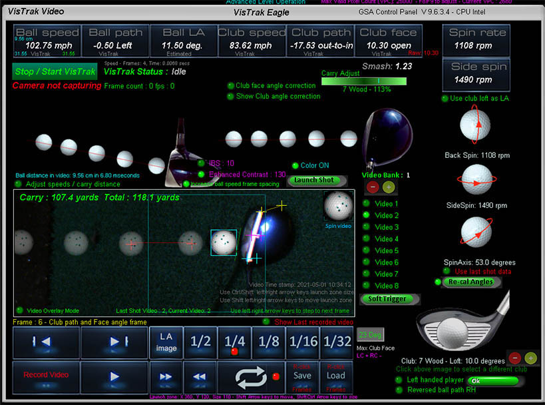Select Video 8 radio indicator
This screenshot has height=405, width=545.
tap(366, 285)
